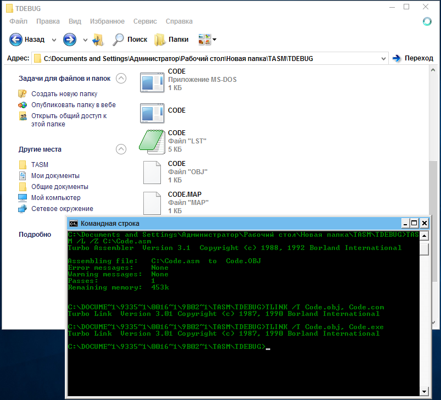Toggle the Folders (Папки) pane
The width and height of the screenshot is (441, 400).
171,40
